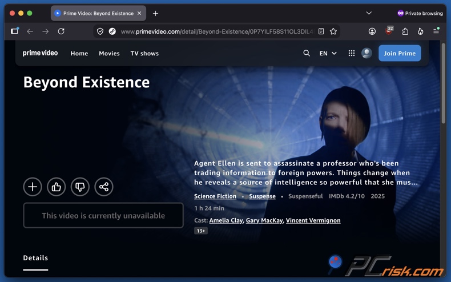Open the profile avatar menu
Screen dimensions: 451x282
[367, 53]
